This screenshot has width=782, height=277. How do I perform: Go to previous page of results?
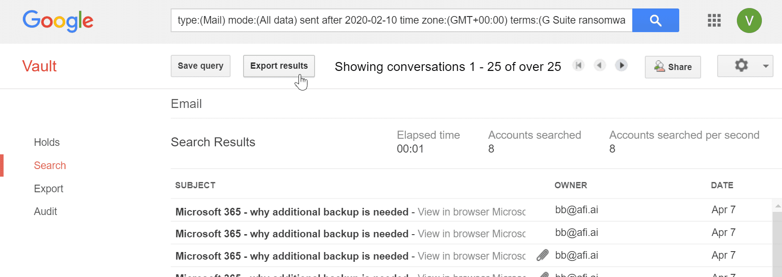(x=600, y=66)
